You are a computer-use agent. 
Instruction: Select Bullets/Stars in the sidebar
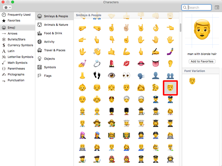(18, 39)
